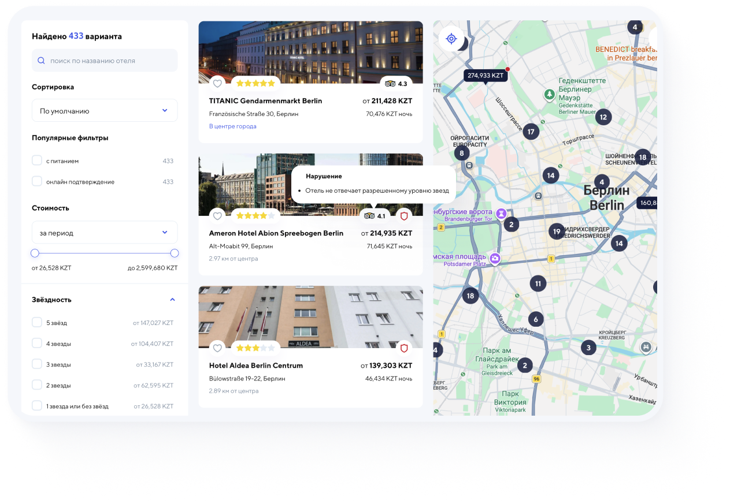Click the minimum price slider handle
This screenshot has height=504, width=730.
[x=35, y=253]
